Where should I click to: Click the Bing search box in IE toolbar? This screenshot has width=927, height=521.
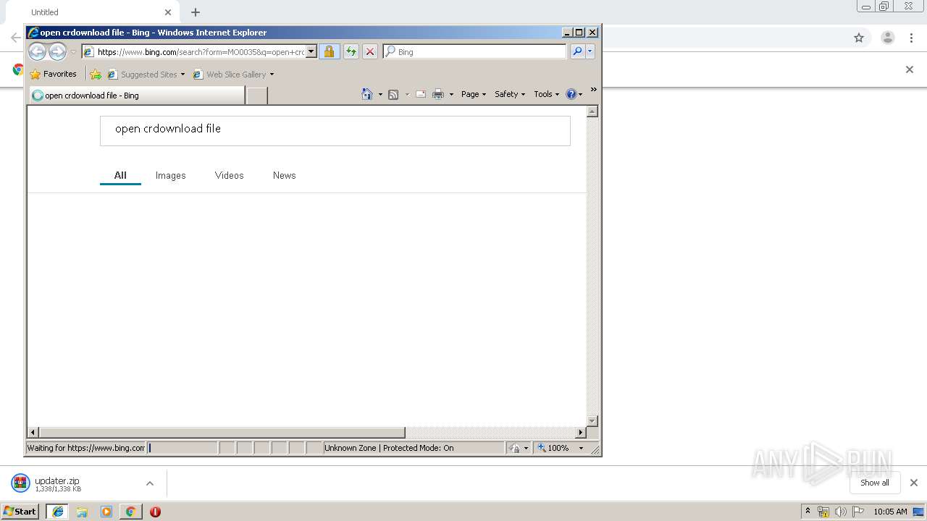(475, 51)
